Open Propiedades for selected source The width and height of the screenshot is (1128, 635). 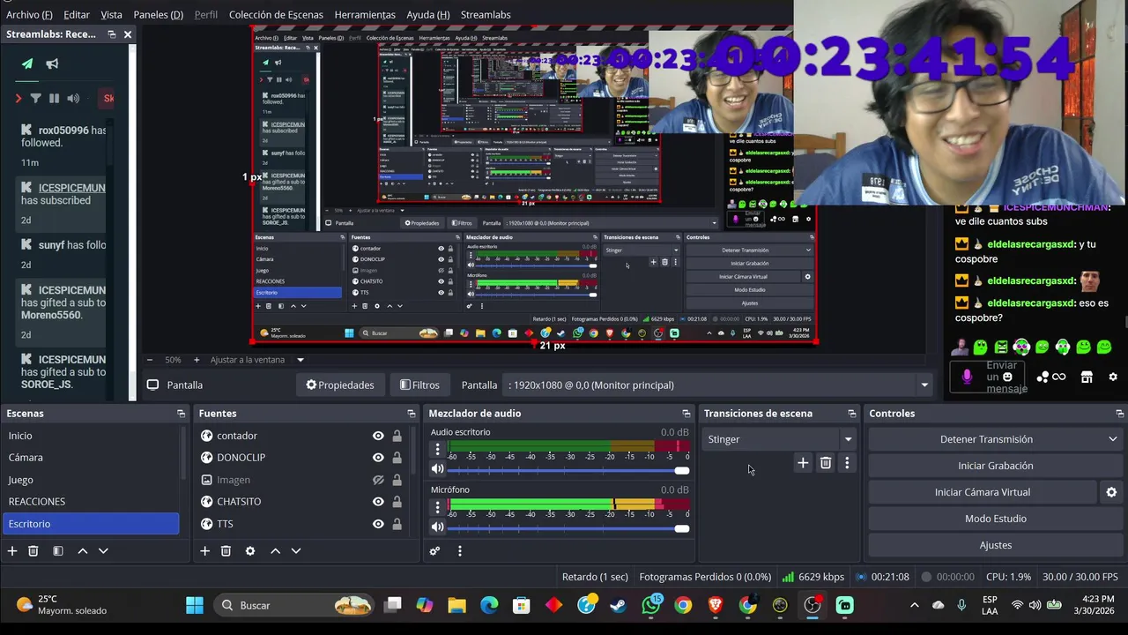coord(340,385)
